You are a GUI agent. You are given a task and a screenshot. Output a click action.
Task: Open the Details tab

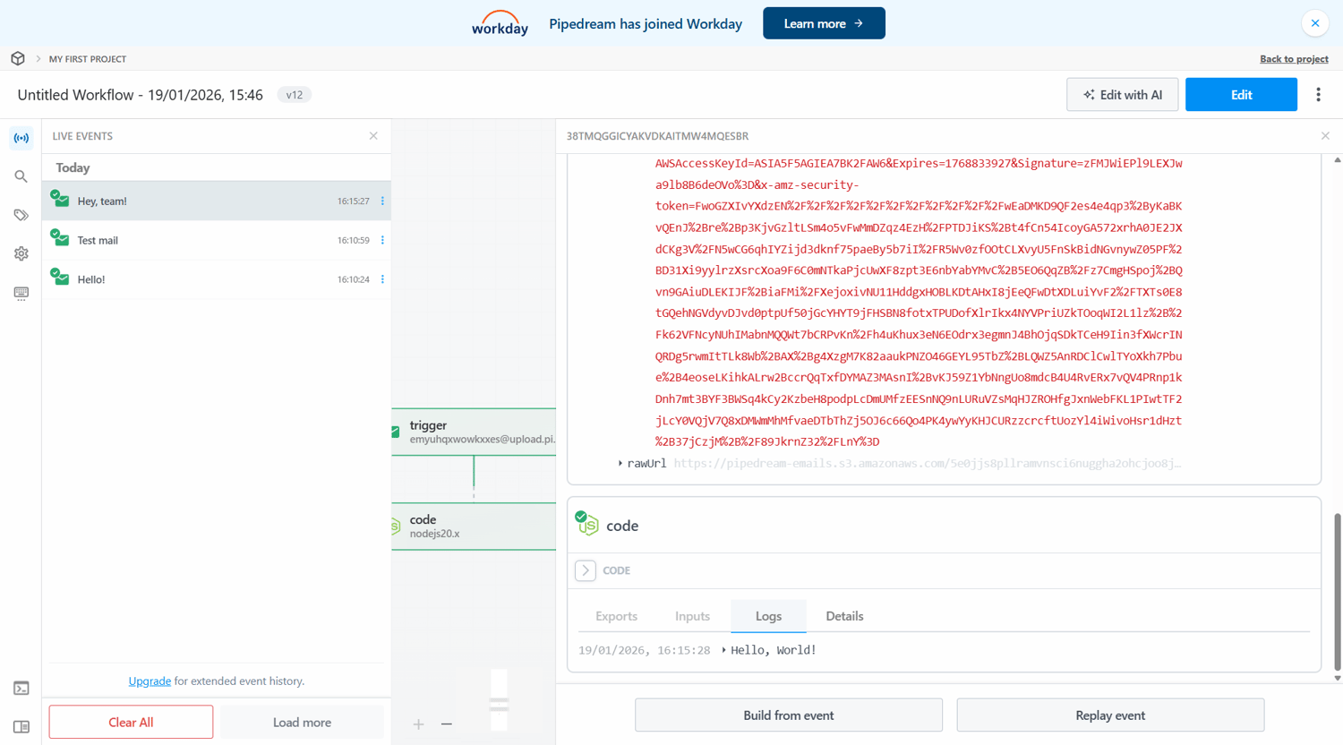point(844,616)
